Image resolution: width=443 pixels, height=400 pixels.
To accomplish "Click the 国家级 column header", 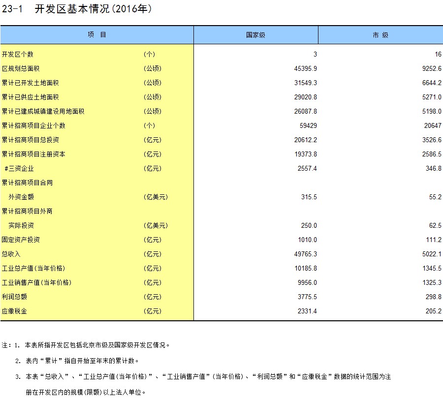I will click(x=255, y=35).
